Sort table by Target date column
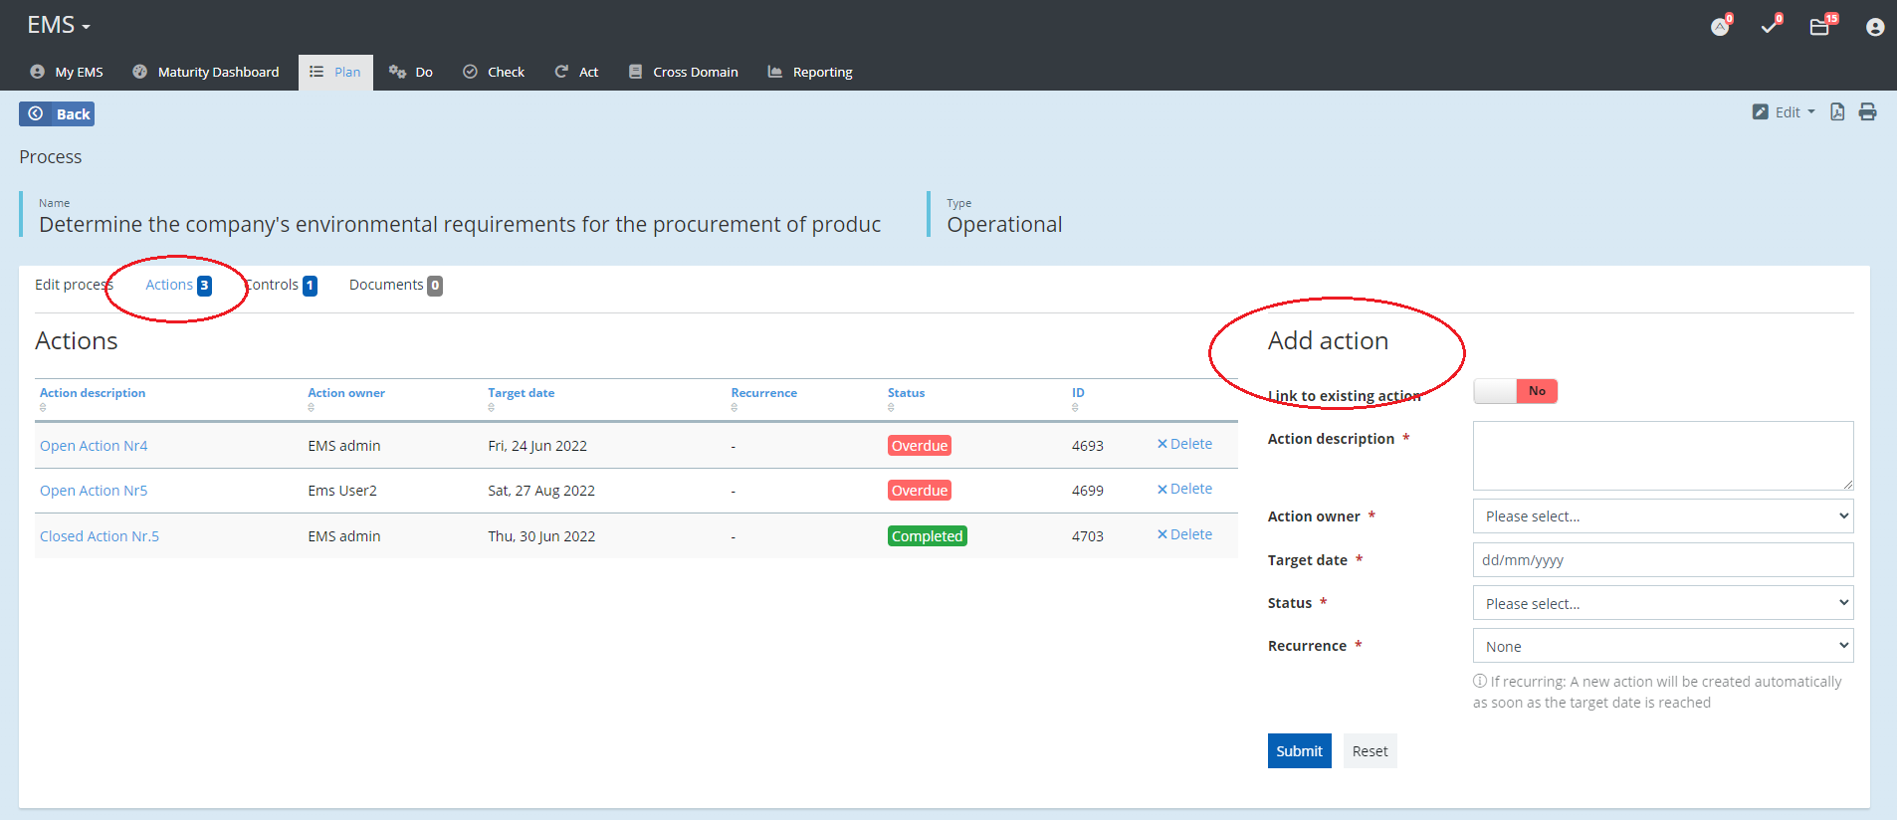Image resolution: width=1899 pixels, height=820 pixels. 521,393
